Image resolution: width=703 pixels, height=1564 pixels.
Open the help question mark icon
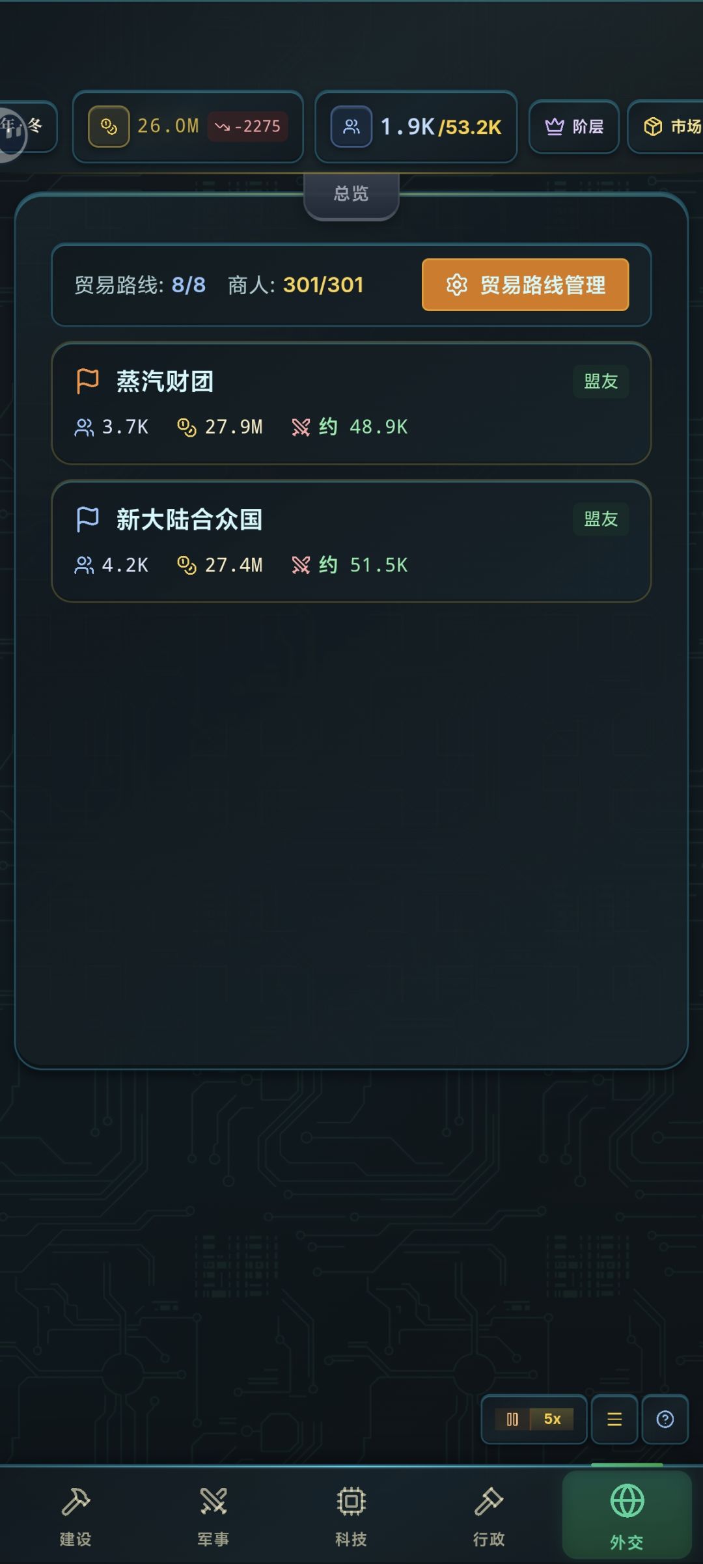[x=665, y=1420]
